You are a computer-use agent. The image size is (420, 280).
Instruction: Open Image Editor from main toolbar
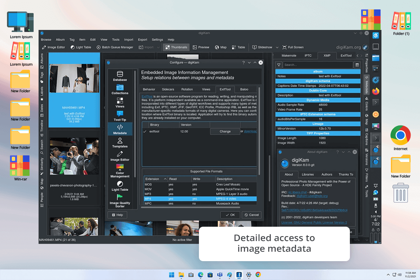(53, 48)
